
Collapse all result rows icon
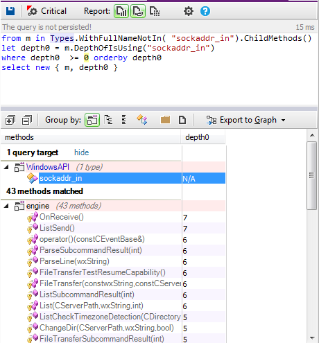click(27, 120)
